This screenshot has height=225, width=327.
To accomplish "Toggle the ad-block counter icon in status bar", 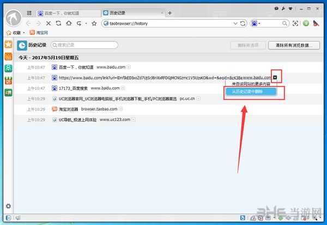I will (x=306, y=218).
